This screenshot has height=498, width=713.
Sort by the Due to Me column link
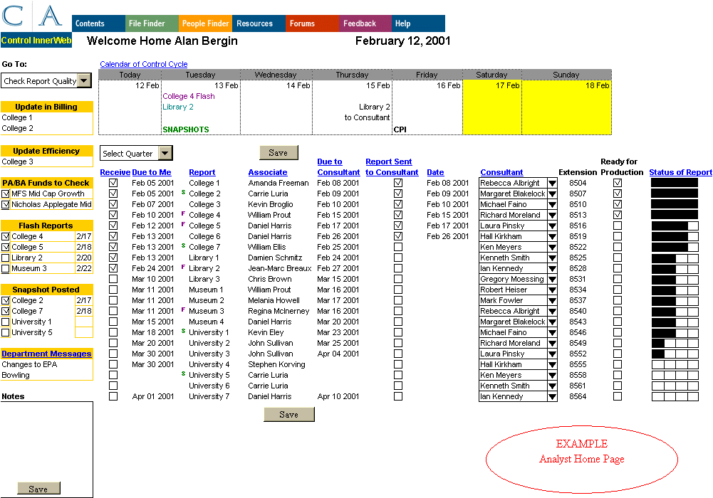[x=152, y=172]
